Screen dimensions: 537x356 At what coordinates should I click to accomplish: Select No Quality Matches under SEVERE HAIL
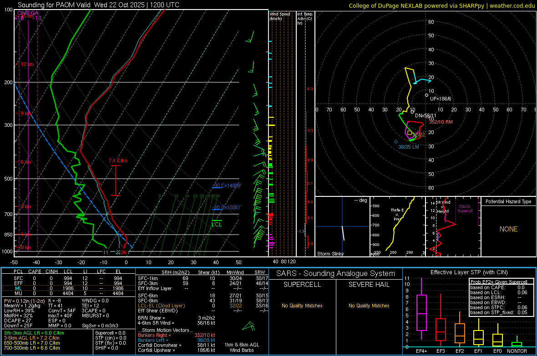[369, 306]
